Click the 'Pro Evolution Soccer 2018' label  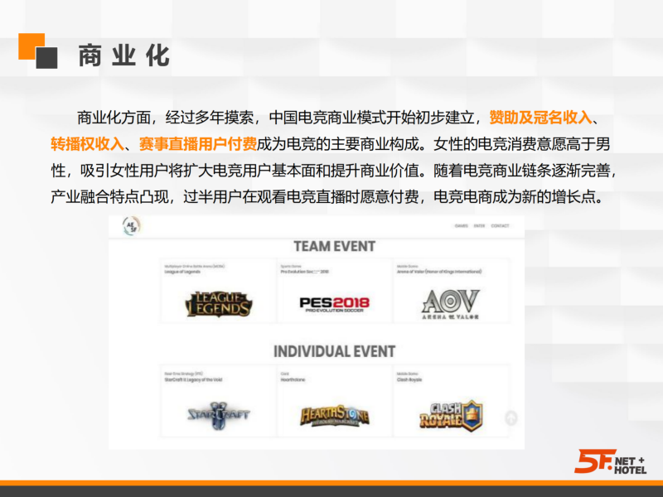[304, 272]
